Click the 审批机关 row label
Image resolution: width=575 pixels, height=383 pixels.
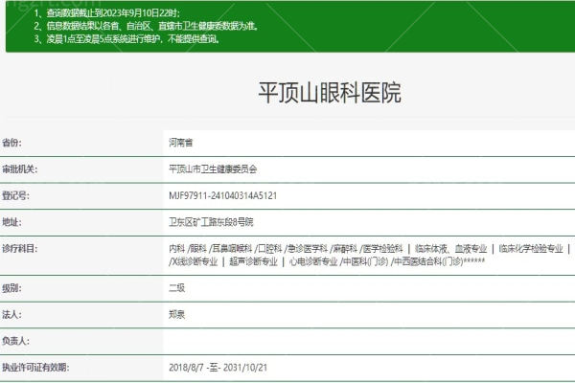click(19, 169)
